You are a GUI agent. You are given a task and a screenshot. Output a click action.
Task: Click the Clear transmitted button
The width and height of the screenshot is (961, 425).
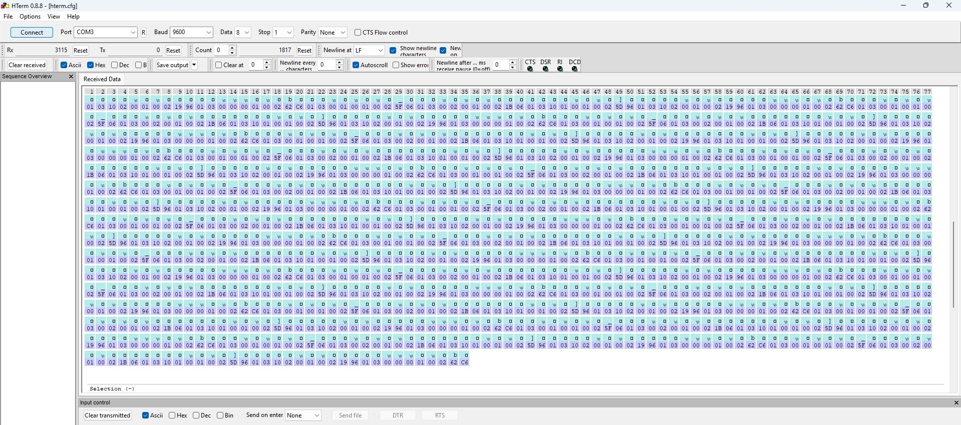click(x=108, y=415)
